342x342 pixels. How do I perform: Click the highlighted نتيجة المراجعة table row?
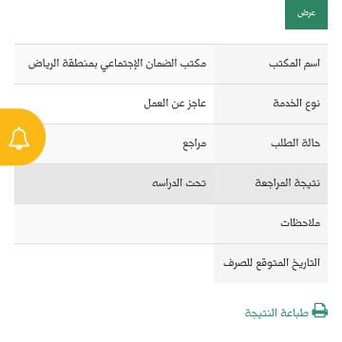coord(171,184)
